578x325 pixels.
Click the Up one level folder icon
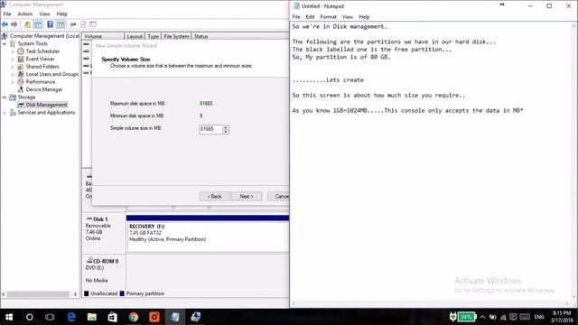coord(27,24)
